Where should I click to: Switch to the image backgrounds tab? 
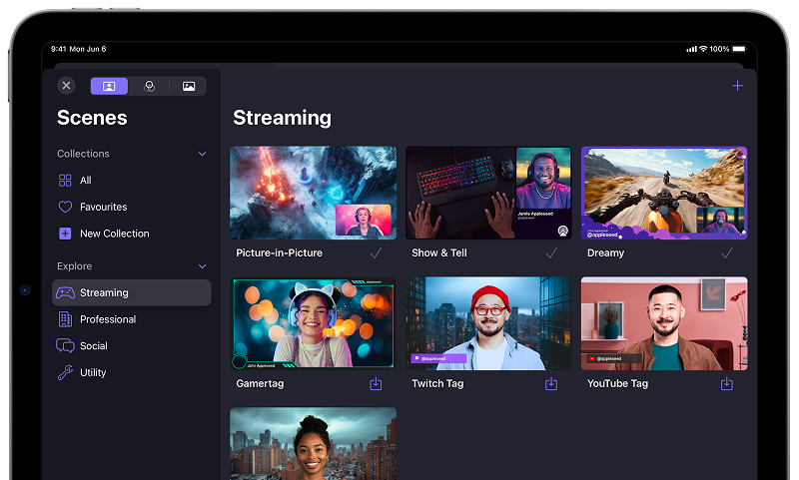click(x=188, y=86)
